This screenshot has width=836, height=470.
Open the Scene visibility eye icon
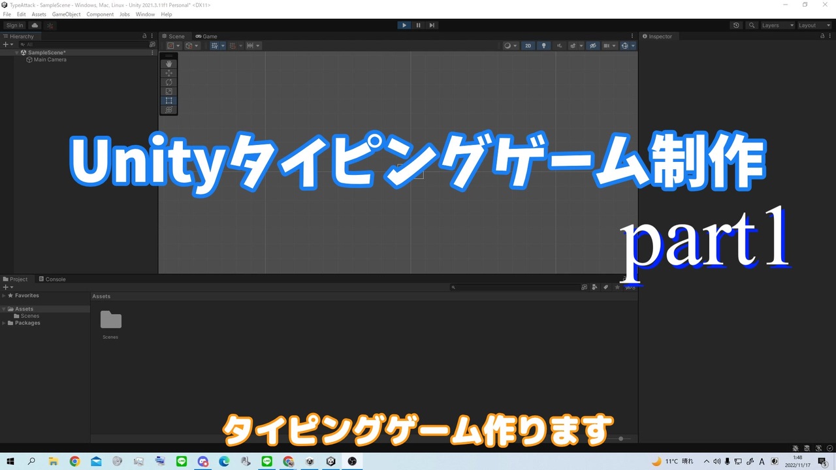(x=592, y=45)
